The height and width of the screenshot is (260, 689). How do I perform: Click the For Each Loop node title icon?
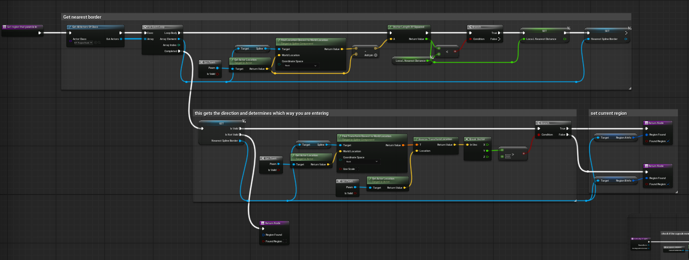click(x=145, y=27)
